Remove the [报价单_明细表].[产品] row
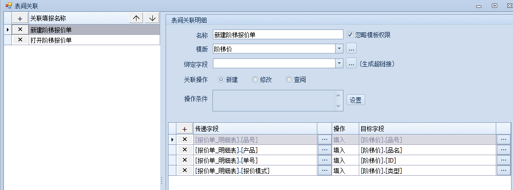This screenshot has width=513, height=190. (x=184, y=150)
